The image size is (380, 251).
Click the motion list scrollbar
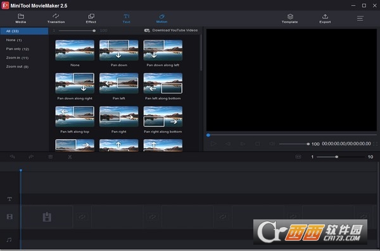tap(201, 52)
